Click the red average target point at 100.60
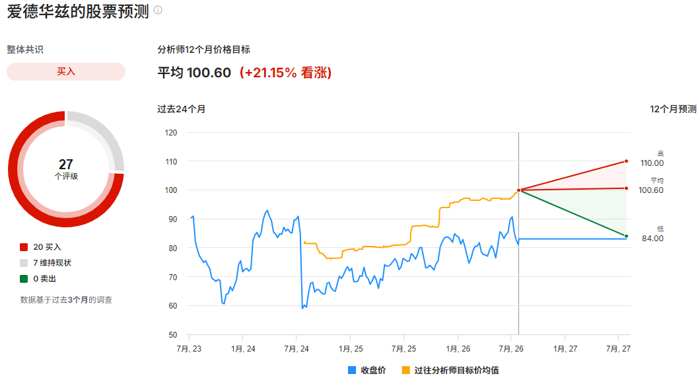Viewport: 700px width, 378px height. 626,188
